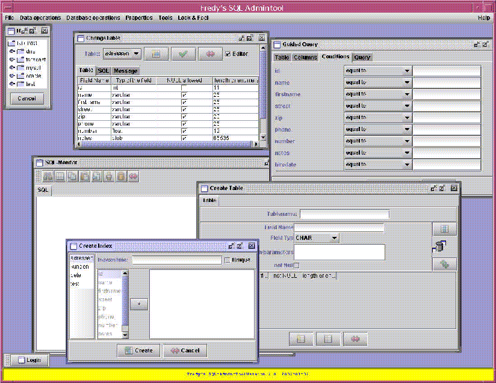
Task: Enable the Unique checkbox in Create Index
Action: pyautogui.click(x=227, y=260)
